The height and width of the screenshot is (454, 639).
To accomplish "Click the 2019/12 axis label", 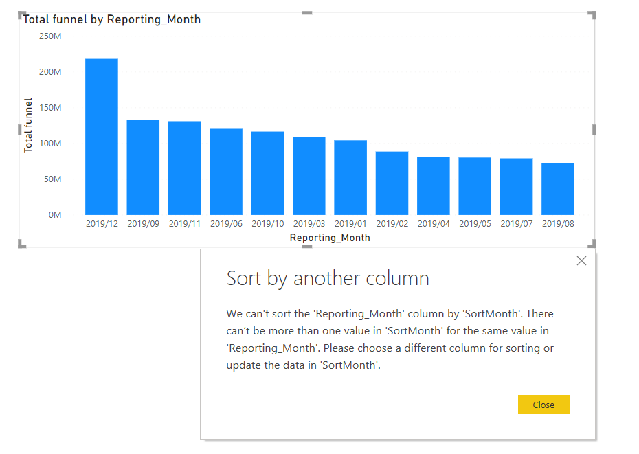I will [102, 224].
